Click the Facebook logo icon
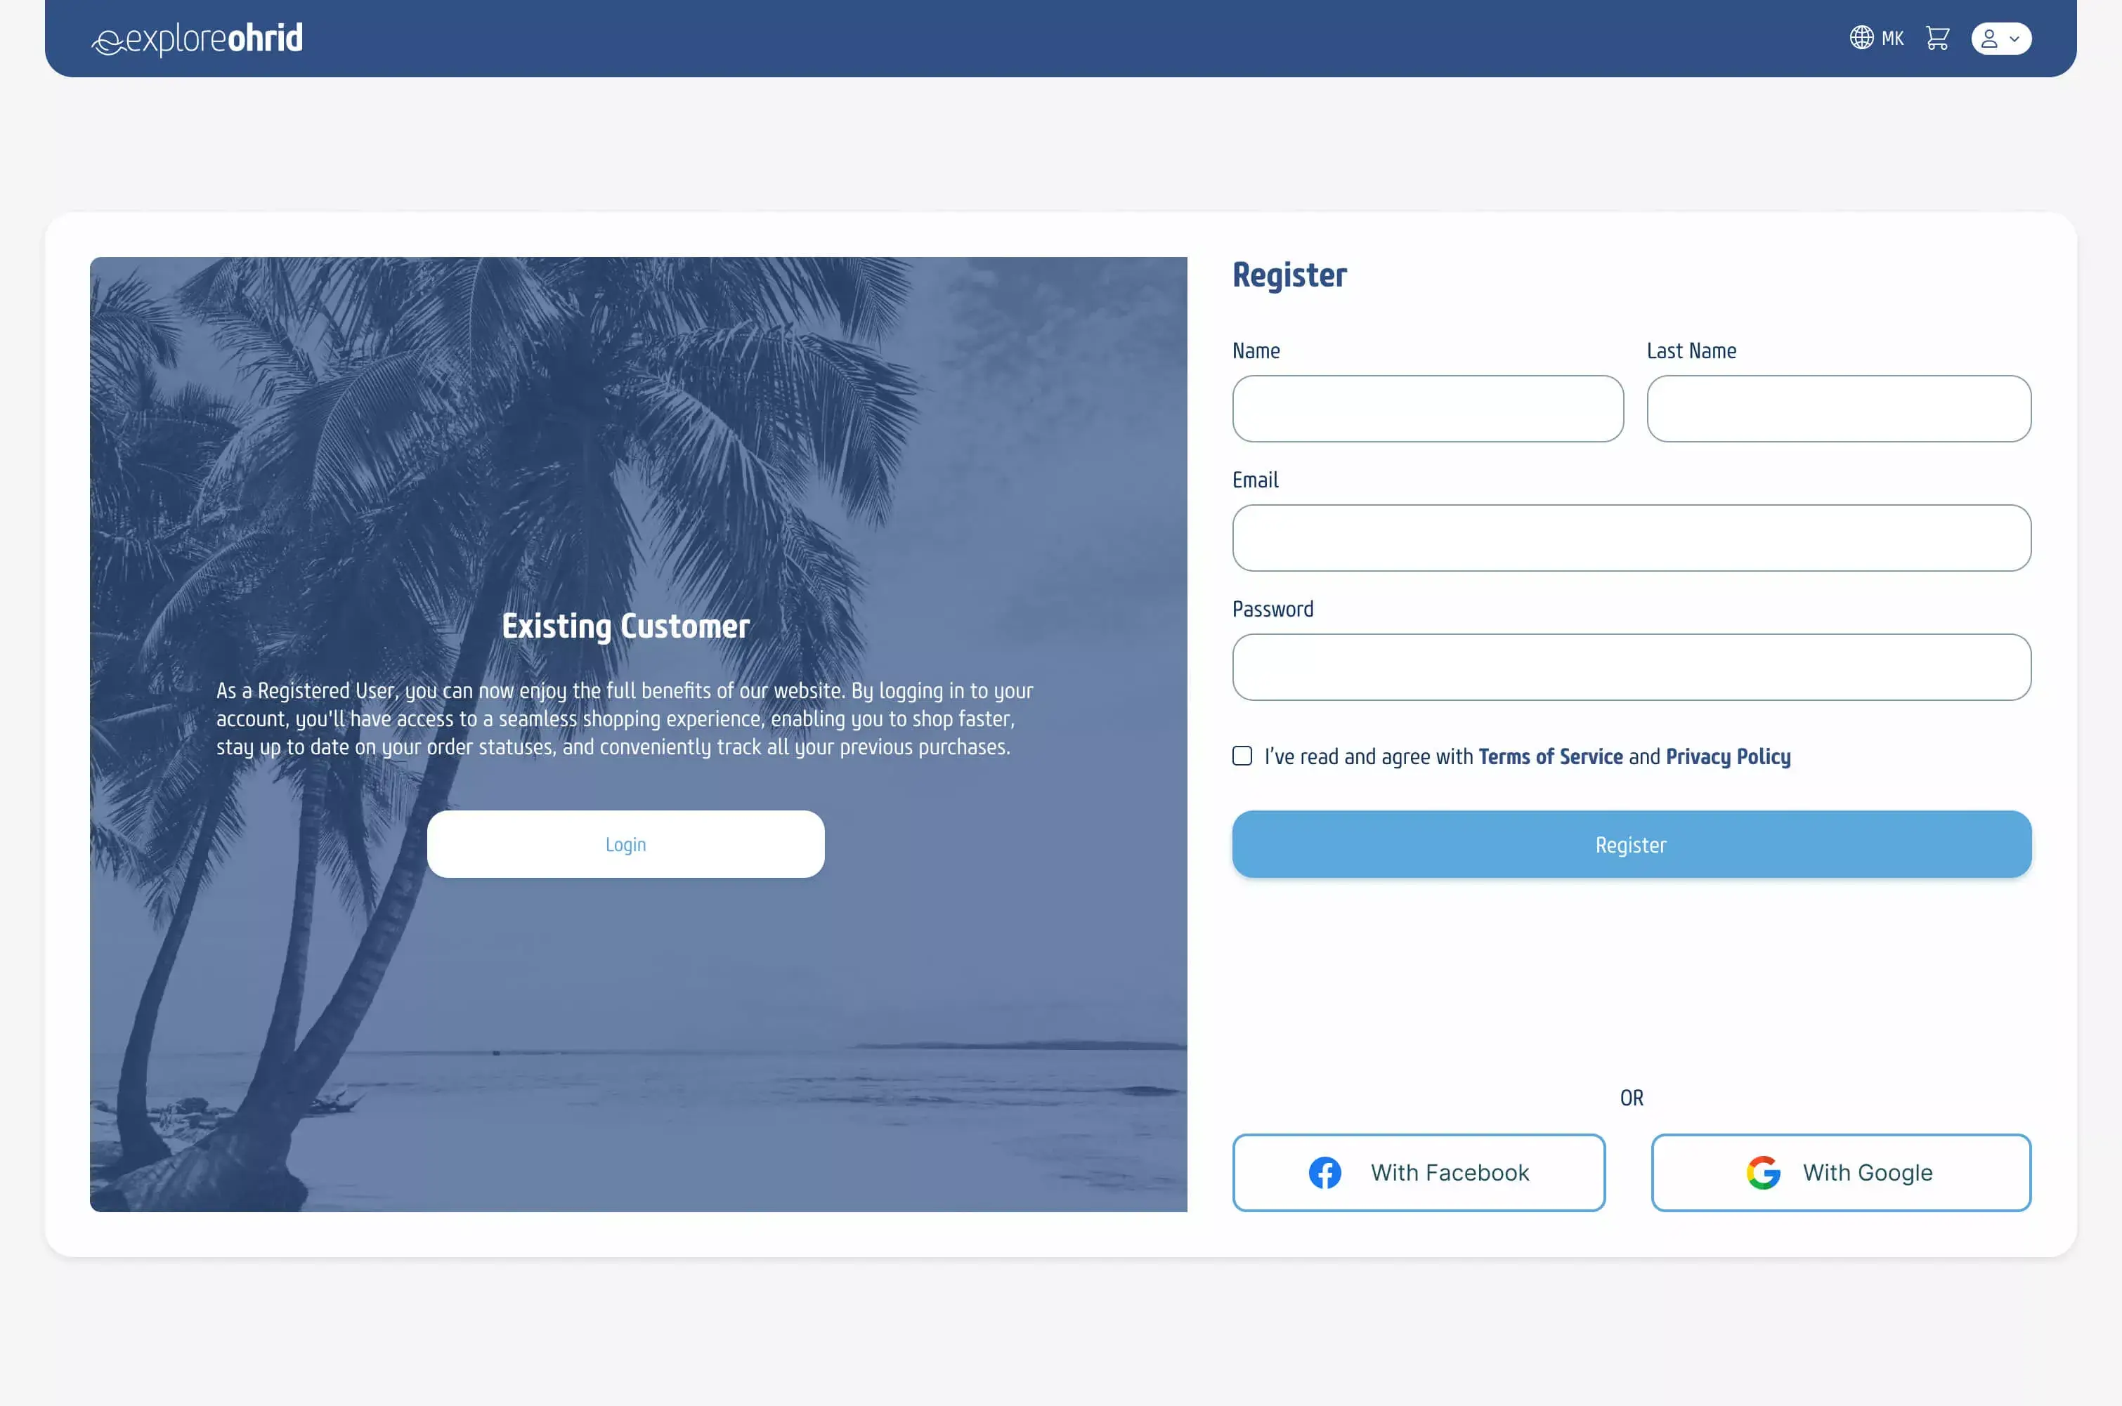Viewport: 2122px width, 1406px height. pyautogui.click(x=1324, y=1172)
